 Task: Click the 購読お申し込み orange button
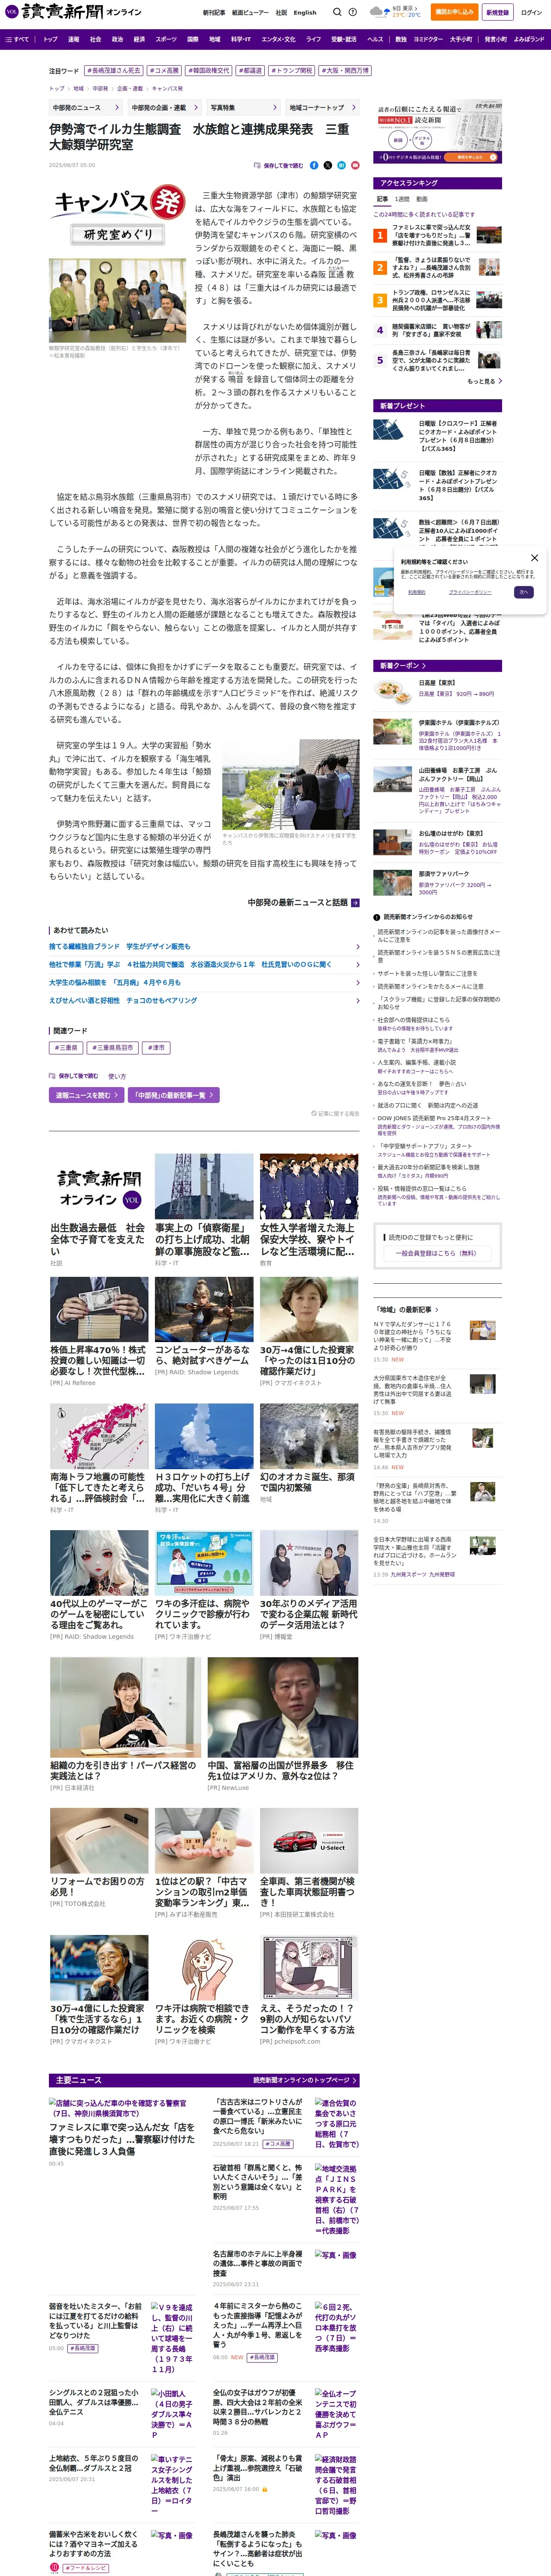tap(454, 12)
